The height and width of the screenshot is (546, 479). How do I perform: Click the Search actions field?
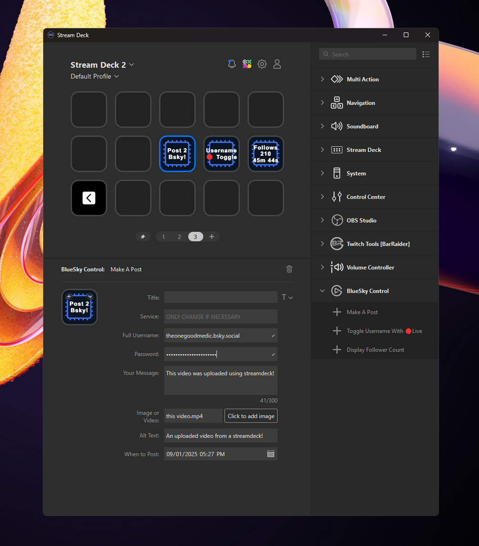tap(367, 54)
